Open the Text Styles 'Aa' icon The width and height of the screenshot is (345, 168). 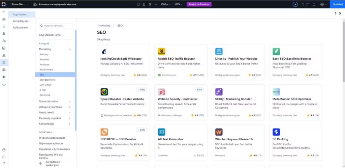coord(4,41)
